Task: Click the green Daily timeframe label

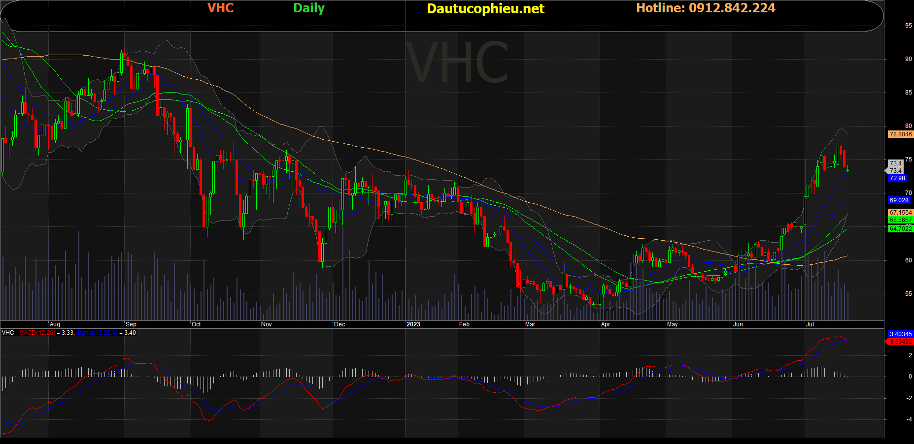Action: point(308,8)
